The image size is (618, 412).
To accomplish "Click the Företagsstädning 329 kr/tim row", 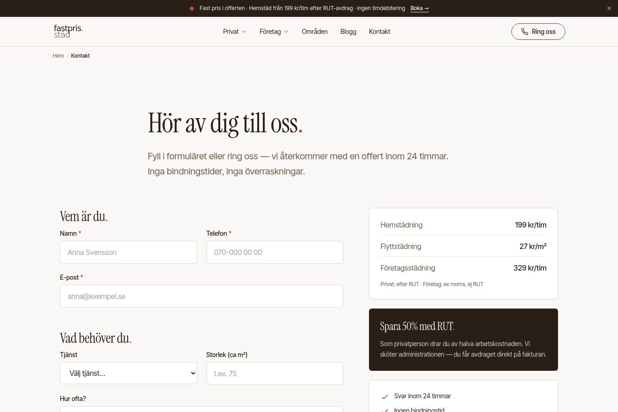I will click(x=463, y=268).
